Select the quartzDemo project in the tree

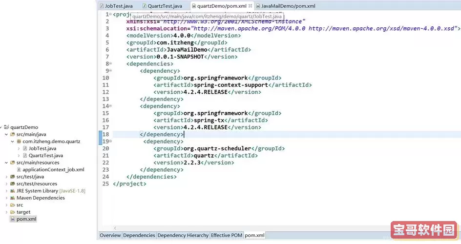click(x=24, y=127)
